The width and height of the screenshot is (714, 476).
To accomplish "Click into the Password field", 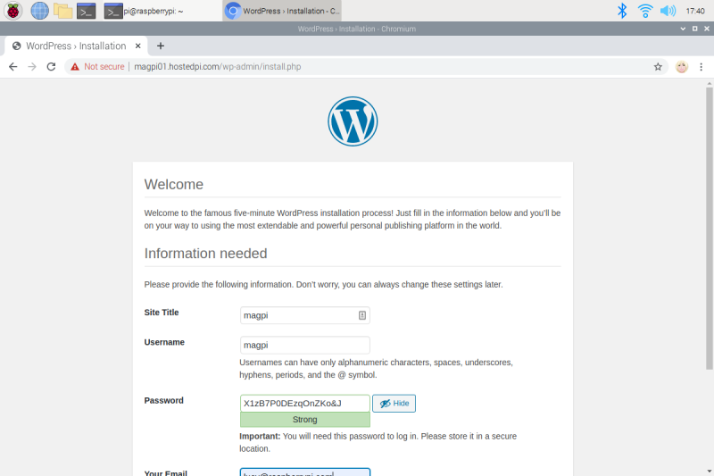I will (304, 403).
